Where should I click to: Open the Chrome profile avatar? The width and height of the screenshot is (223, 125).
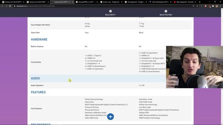pyautogui.click(x=217, y=6)
